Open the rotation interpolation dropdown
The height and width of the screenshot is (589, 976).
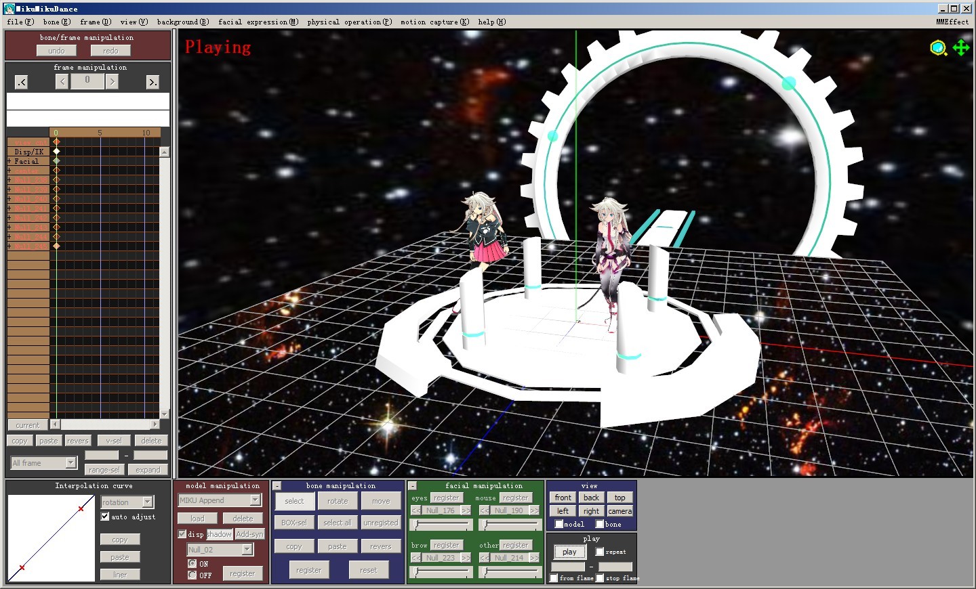tap(148, 502)
